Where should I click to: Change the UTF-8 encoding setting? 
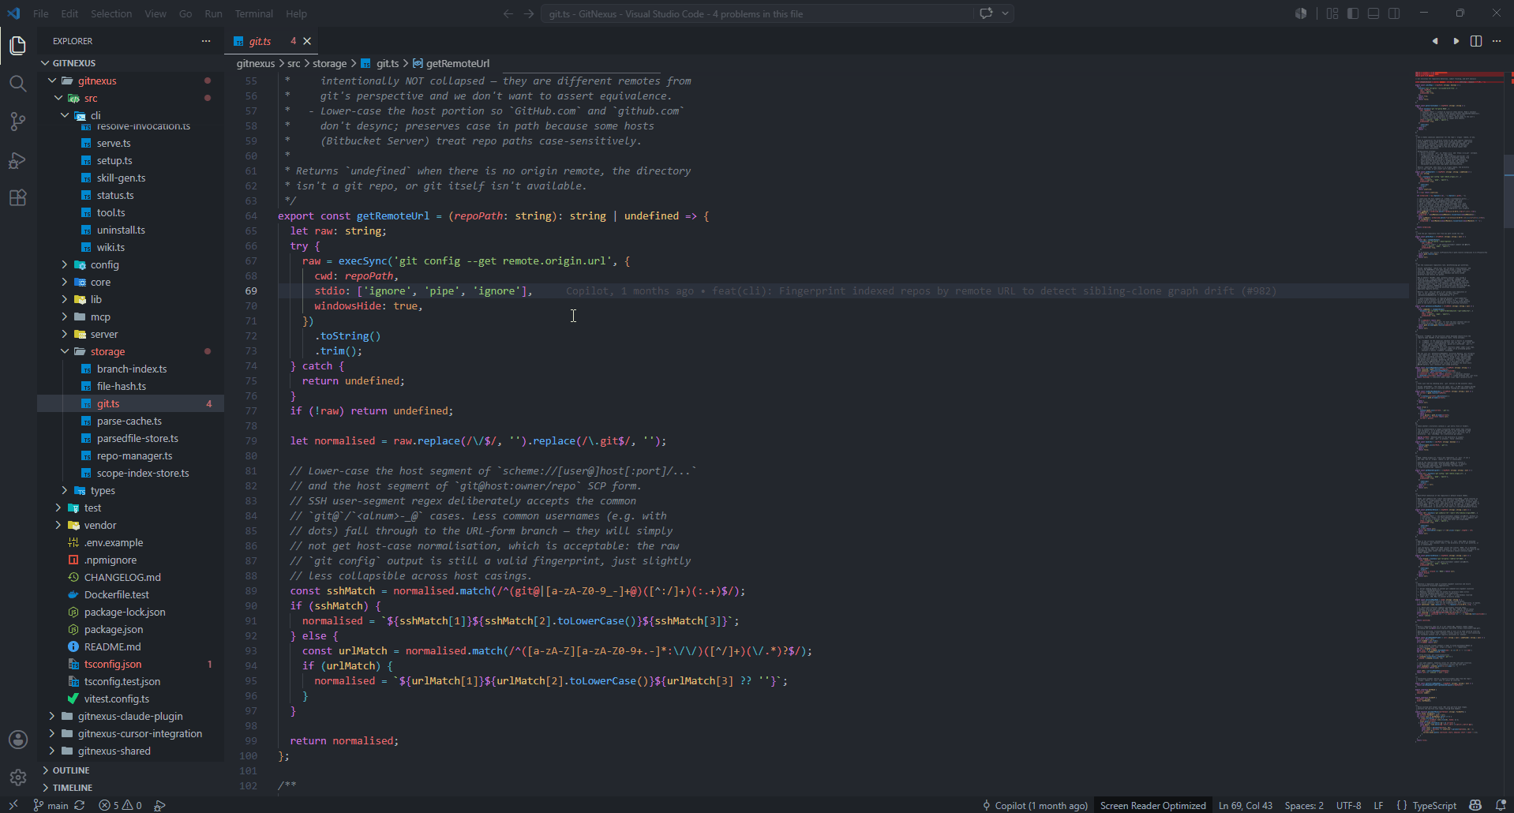[1348, 805]
